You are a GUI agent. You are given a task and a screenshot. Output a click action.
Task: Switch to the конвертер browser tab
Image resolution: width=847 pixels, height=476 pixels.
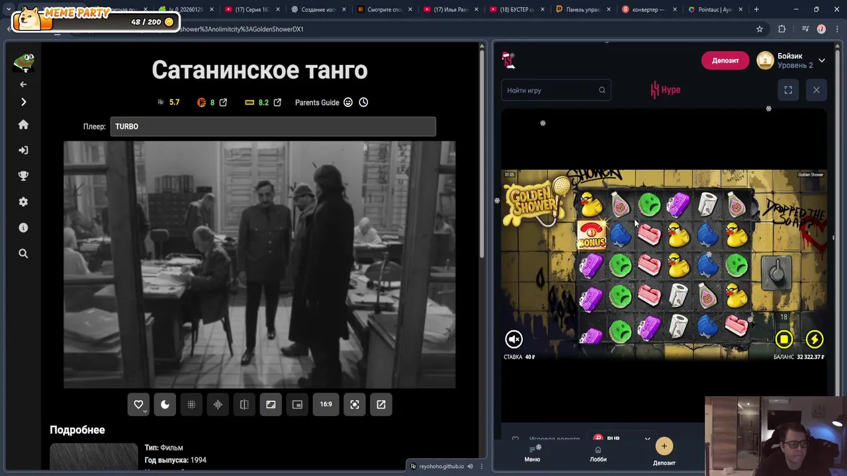click(x=648, y=9)
